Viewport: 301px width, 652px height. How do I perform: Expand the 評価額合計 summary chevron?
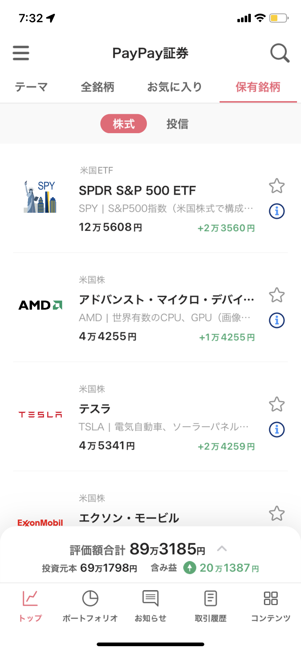coord(222,549)
